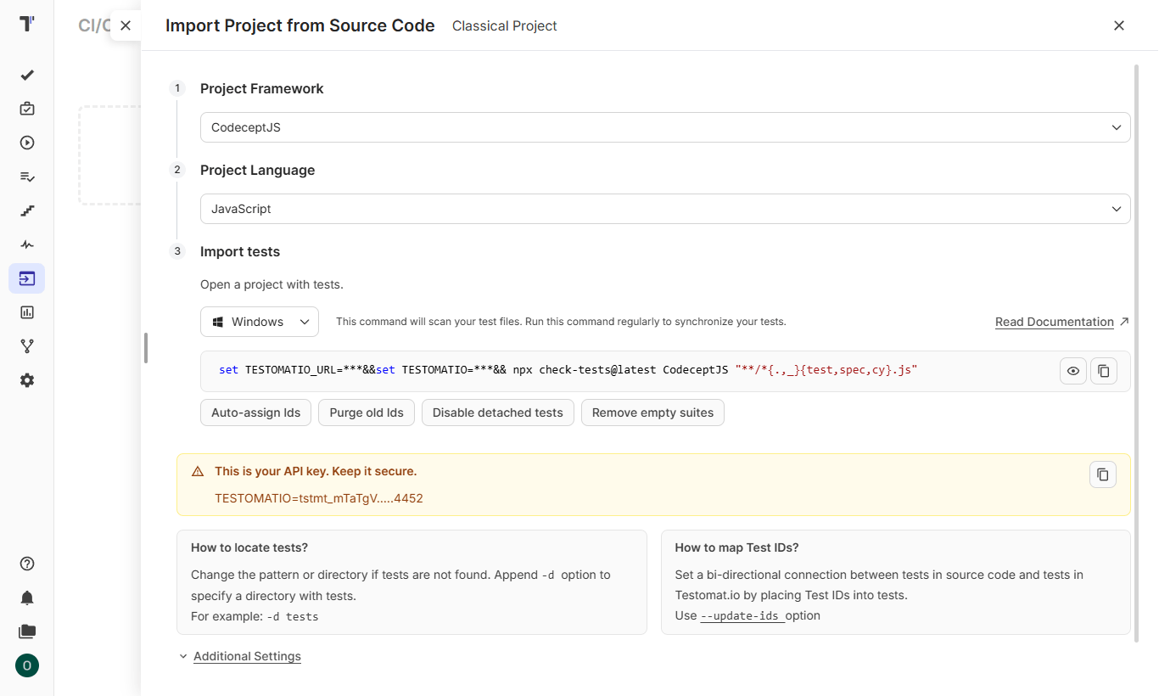The image size is (1159, 696).
Task: Open the Project Framework CodeceptJS dropdown
Action: coord(665,127)
